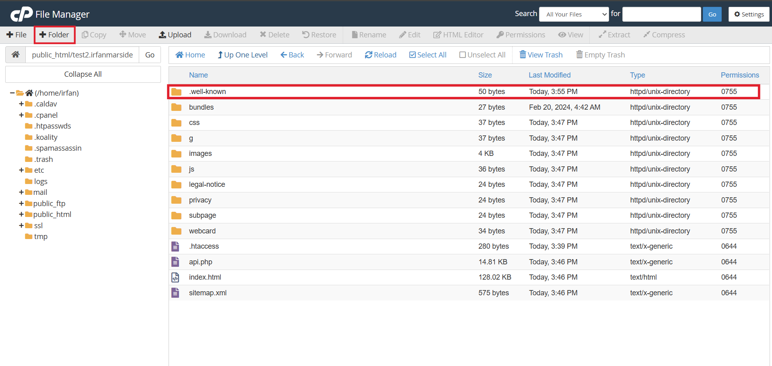Click Up One Level
This screenshot has width=772, height=366.
pyautogui.click(x=243, y=55)
